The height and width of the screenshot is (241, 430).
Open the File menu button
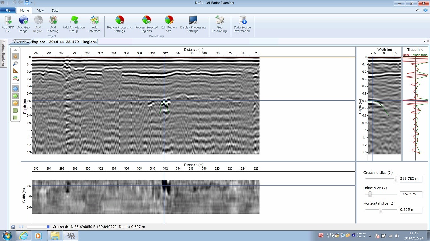pos(8,11)
